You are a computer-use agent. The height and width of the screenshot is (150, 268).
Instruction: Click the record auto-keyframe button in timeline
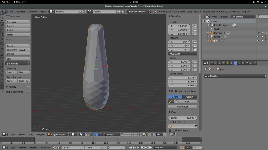tap(182, 148)
